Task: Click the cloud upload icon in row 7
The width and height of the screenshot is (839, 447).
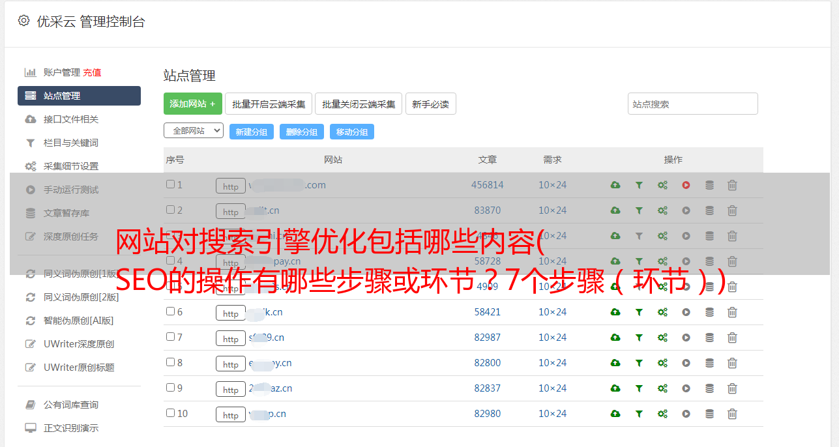Action: 615,338
